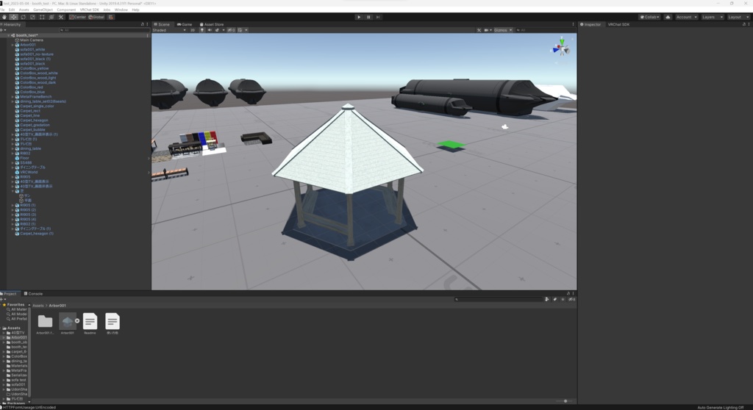Toggle hidden objects visibility count
Viewport: 753px width, 410px height.
232,30
